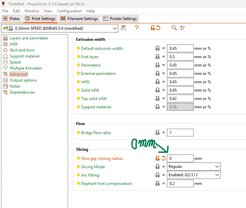
Task: Select Layers and perimeters page
Action: (x=29, y=38)
